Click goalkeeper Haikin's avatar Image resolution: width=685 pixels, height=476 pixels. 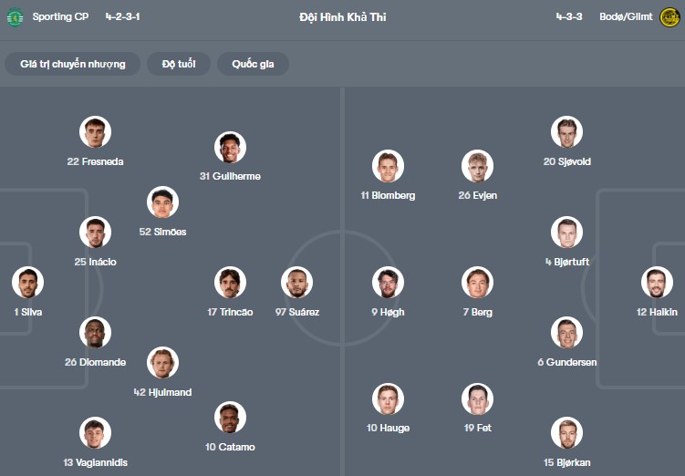click(657, 283)
